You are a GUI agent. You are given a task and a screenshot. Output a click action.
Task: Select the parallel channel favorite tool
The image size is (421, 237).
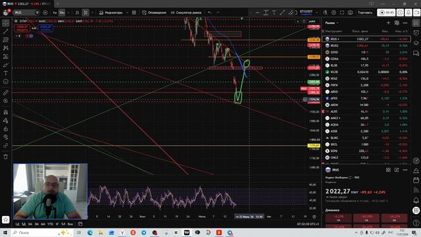[291, 13]
